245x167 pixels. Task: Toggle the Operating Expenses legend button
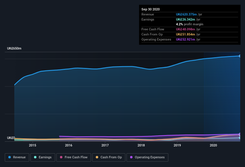click(x=147, y=157)
